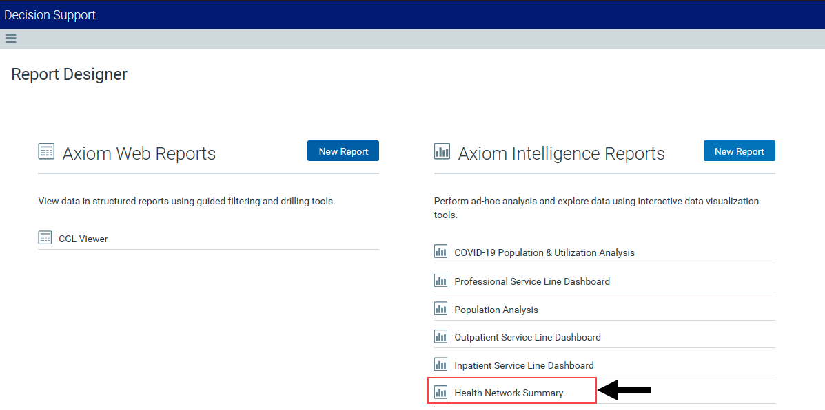Open the Professional Service Line Dashboard
This screenshot has height=410, width=825.
532,281
